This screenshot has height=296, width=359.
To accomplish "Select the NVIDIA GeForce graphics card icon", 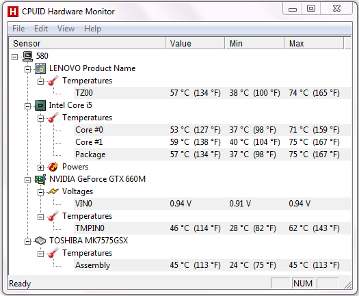I will coord(40,180).
